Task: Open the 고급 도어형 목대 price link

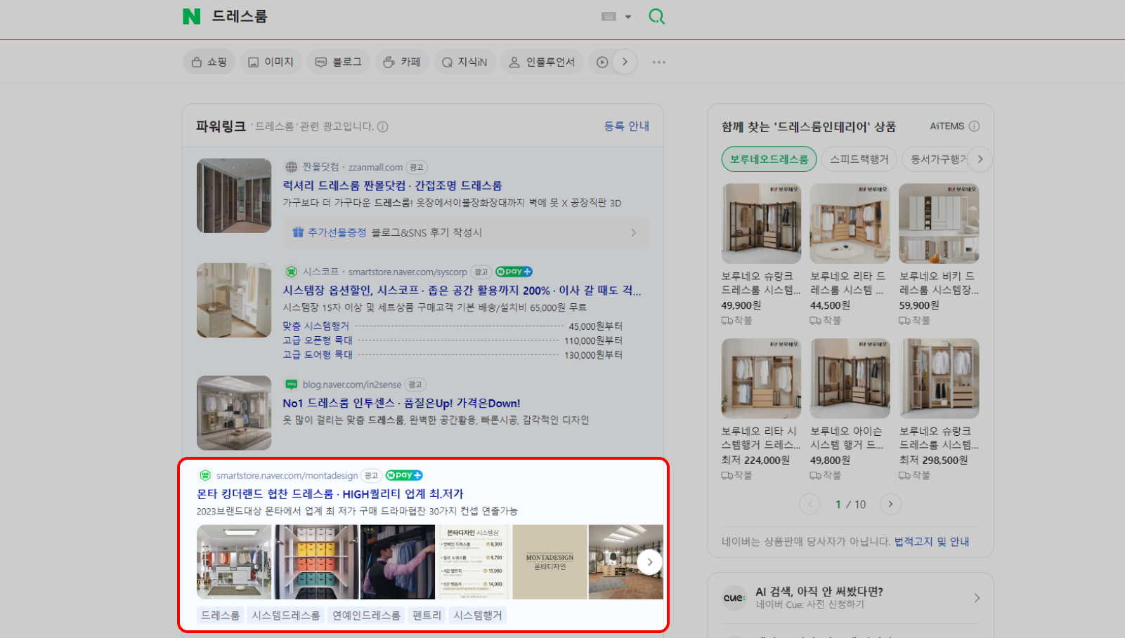Action: tap(318, 355)
